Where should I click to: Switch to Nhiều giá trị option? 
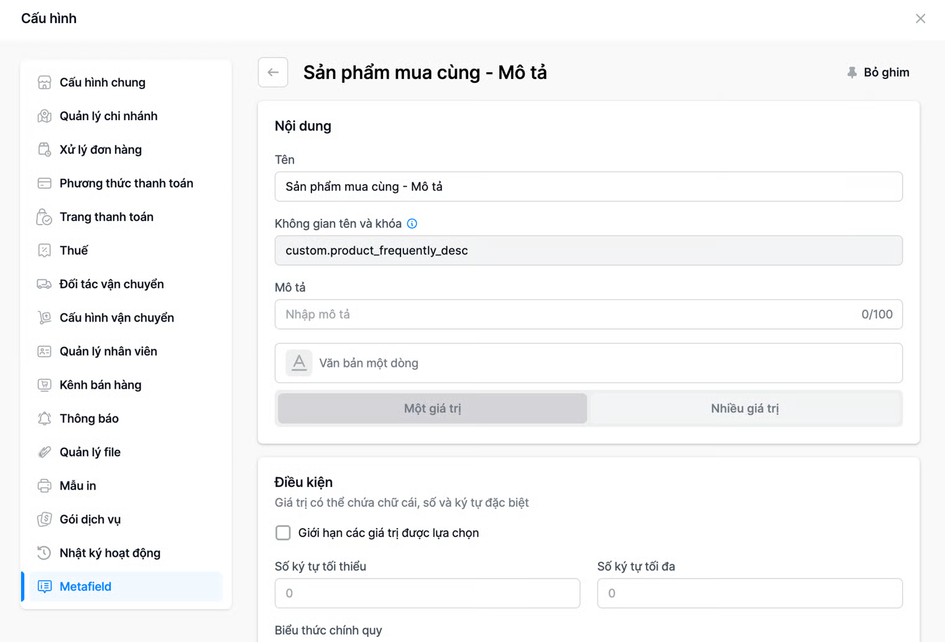pos(744,409)
